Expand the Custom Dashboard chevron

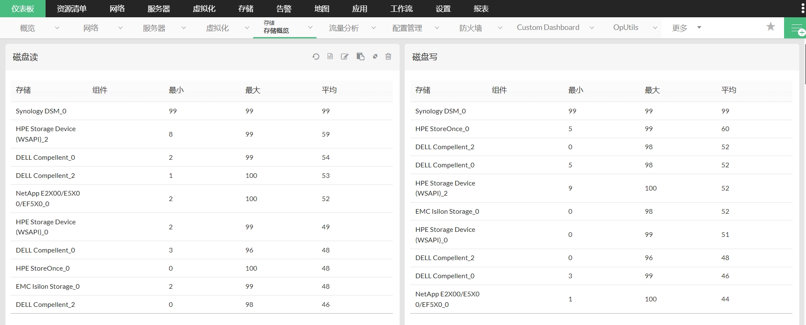tap(592, 28)
